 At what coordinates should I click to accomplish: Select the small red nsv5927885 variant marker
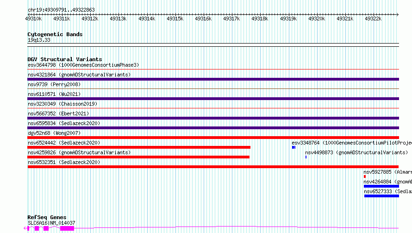pos(365,176)
